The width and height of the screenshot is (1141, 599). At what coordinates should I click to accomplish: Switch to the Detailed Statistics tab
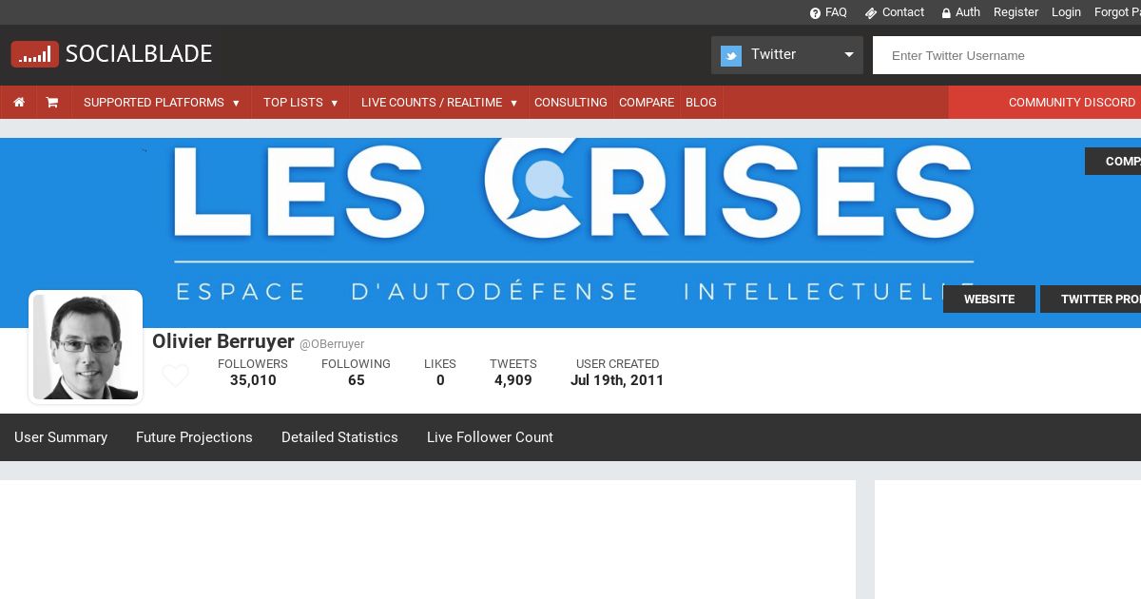pos(339,437)
